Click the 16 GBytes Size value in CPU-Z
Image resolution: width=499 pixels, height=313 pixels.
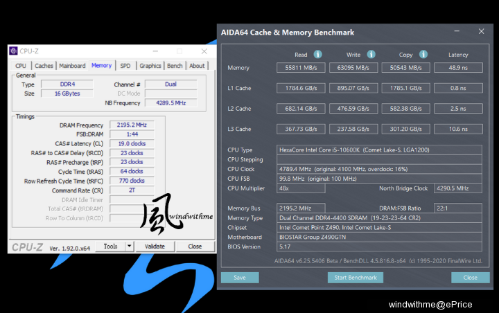67,93
